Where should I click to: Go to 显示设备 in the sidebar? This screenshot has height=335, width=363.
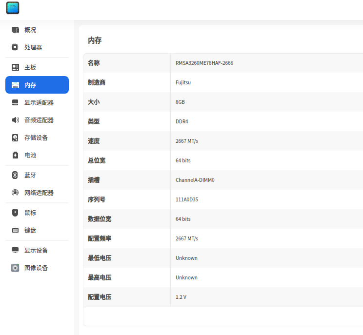point(37,250)
